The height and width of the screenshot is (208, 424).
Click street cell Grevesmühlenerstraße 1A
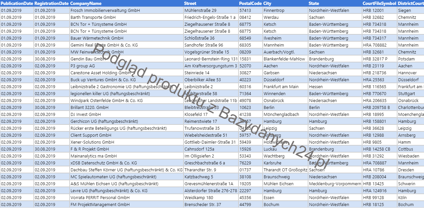pos(211,184)
